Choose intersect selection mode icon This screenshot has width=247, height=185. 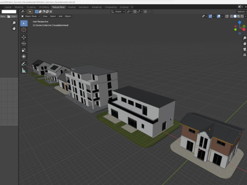click(51, 12)
